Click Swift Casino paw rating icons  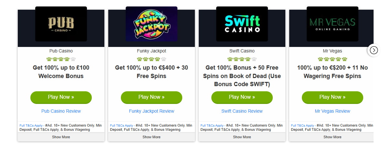(x=242, y=59)
